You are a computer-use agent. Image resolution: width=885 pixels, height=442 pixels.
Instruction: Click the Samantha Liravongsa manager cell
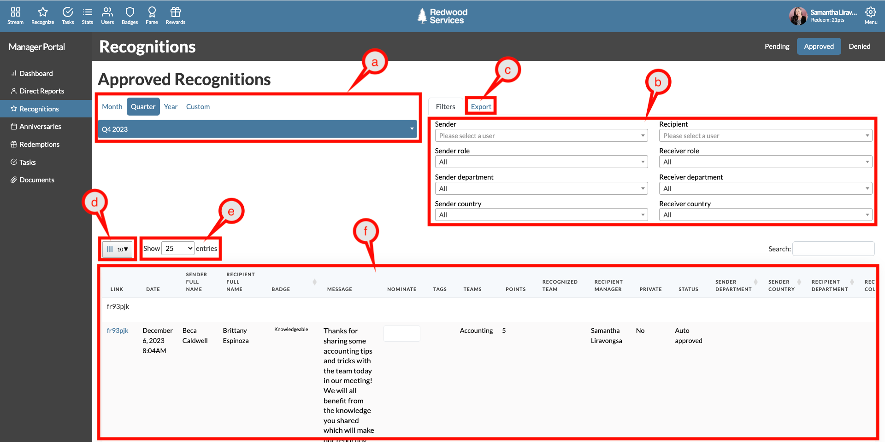click(606, 336)
